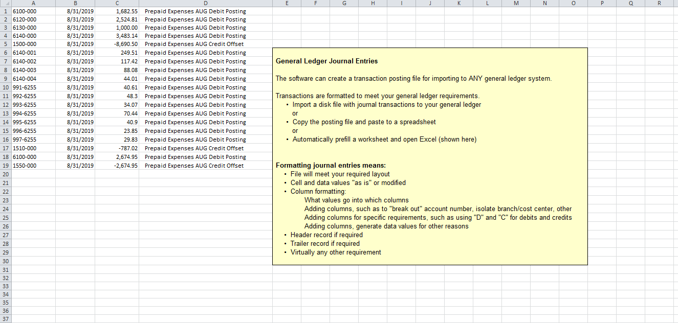Click amount cell 48.3

[x=117, y=96]
